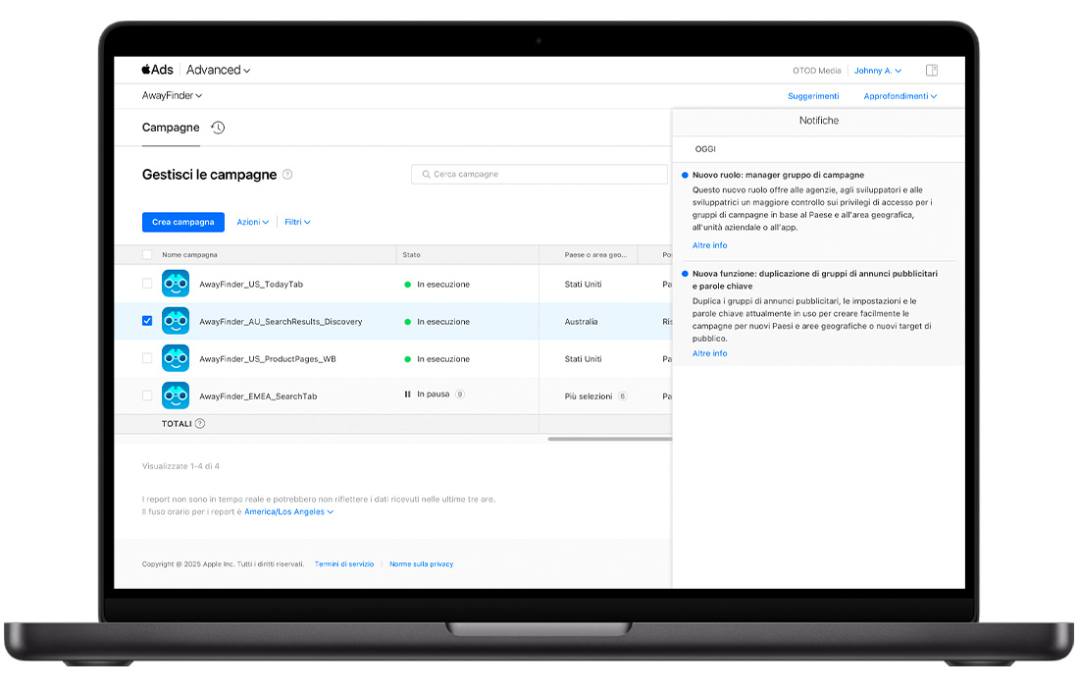The image size is (1079, 687).
Task: Click the campaign history clock icon
Action: pos(218,128)
